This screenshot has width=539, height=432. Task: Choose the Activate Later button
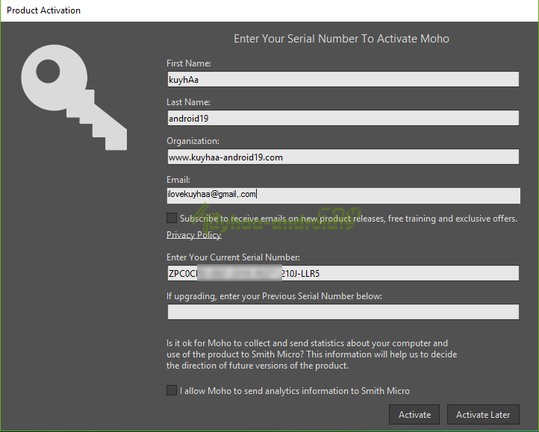point(483,415)
